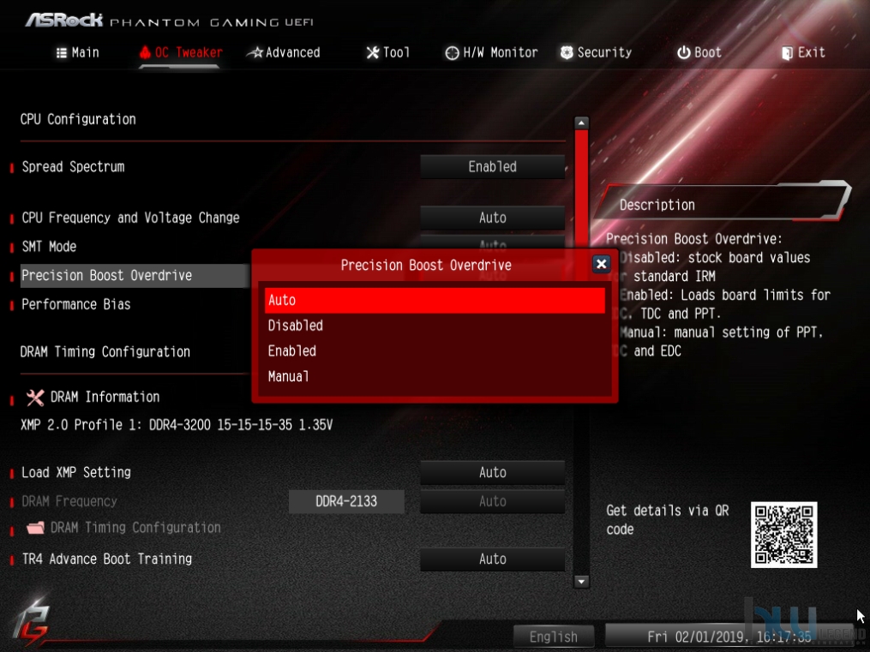Screen dimensions: 870x652
Task: Click the DRAM Information tools icon
Action: [x=35, y=397]
